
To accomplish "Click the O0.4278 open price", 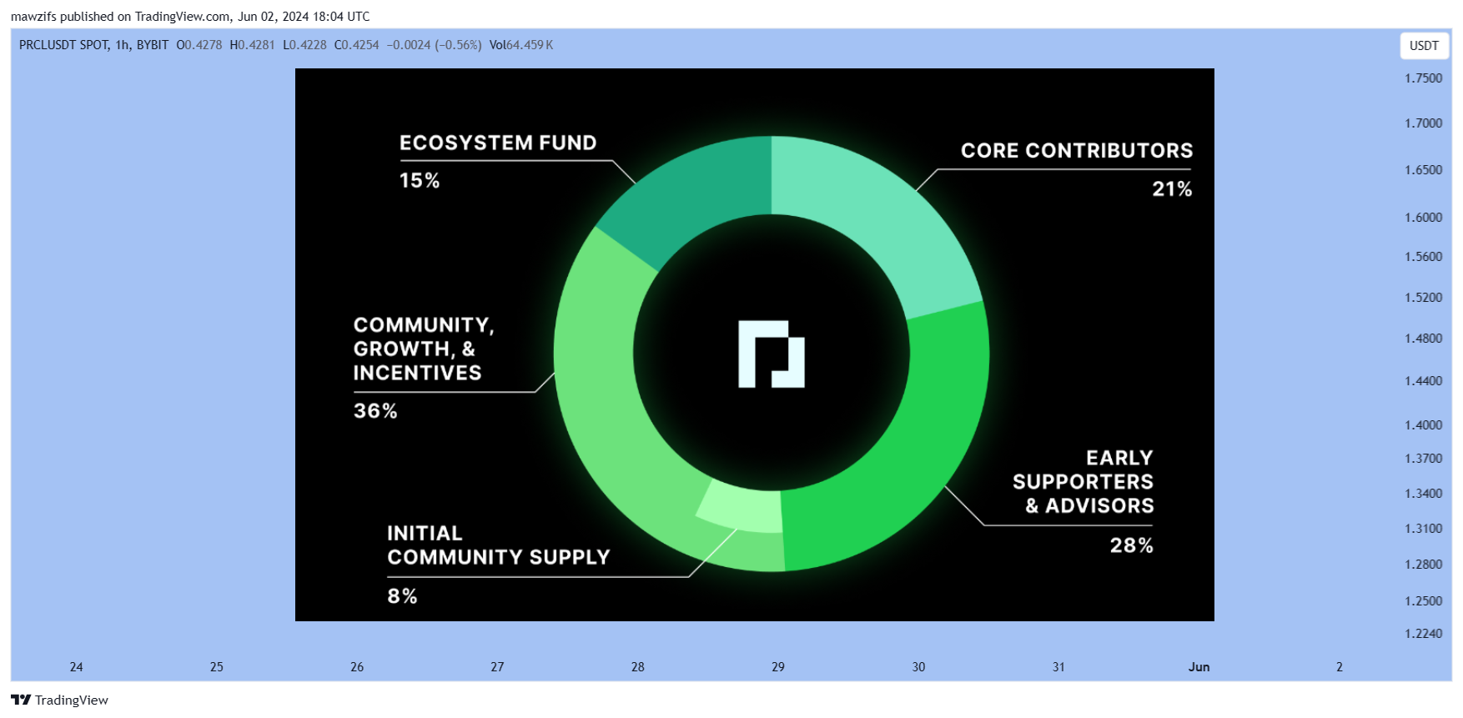I will pyautogui.click(x=199, y=45).
